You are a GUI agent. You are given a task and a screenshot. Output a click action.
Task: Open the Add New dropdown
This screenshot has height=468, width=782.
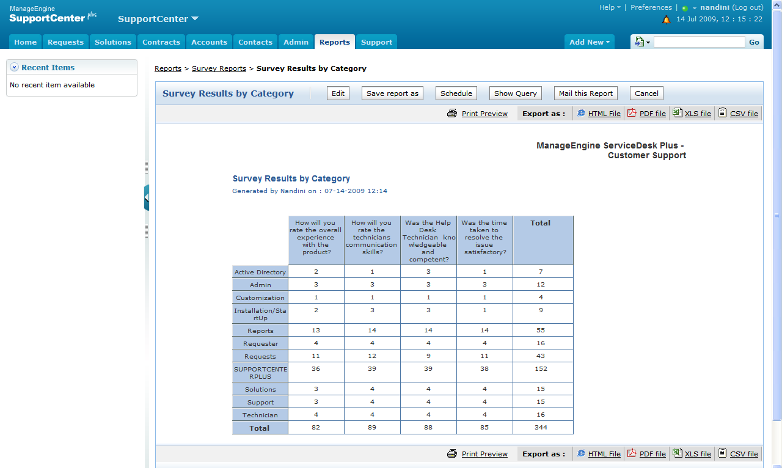pyautogui.click(x=590, y=42)
